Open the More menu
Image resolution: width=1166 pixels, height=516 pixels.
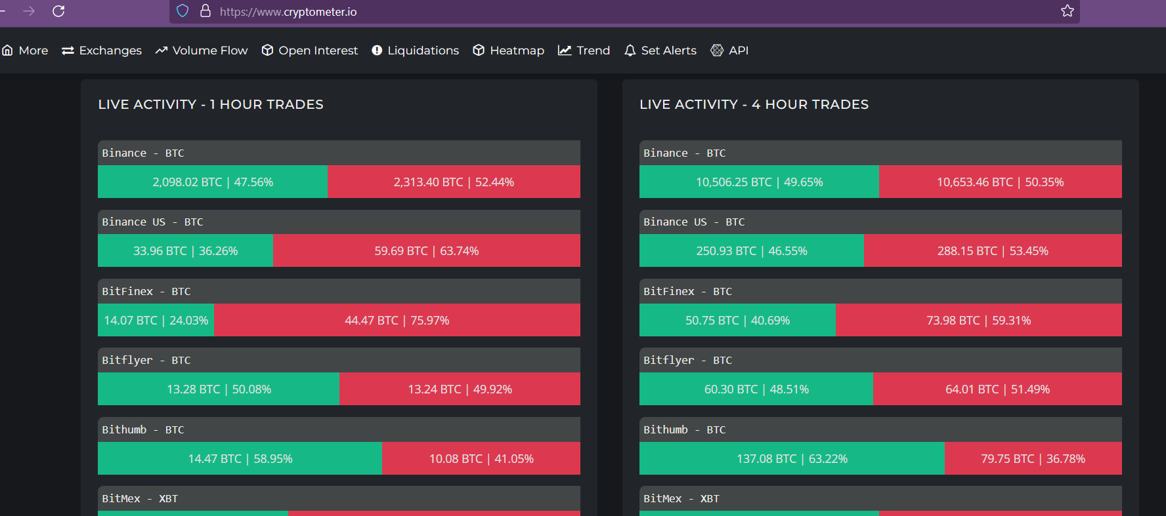pos(26,50)
